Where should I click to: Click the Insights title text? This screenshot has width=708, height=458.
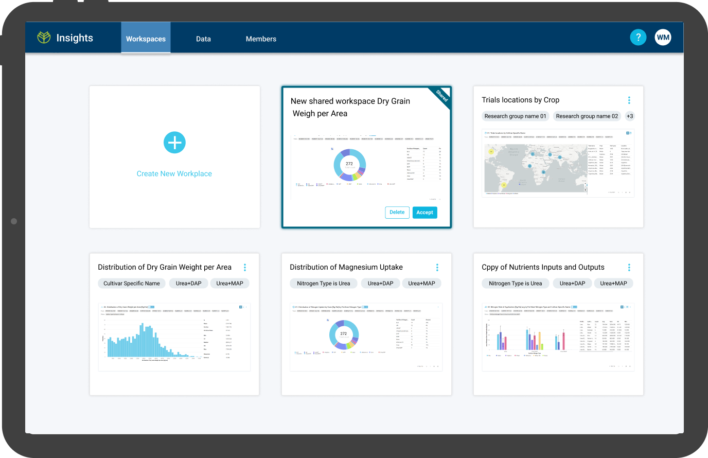(75, 38)
